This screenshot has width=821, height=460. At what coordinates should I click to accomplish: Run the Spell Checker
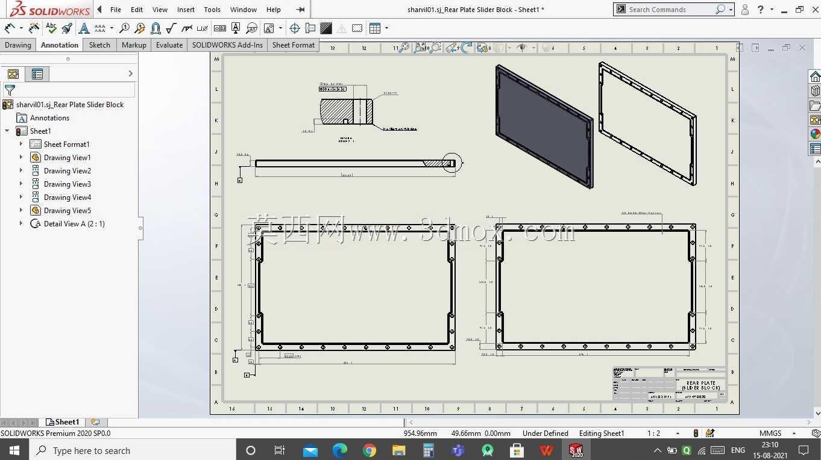[51, 28]
